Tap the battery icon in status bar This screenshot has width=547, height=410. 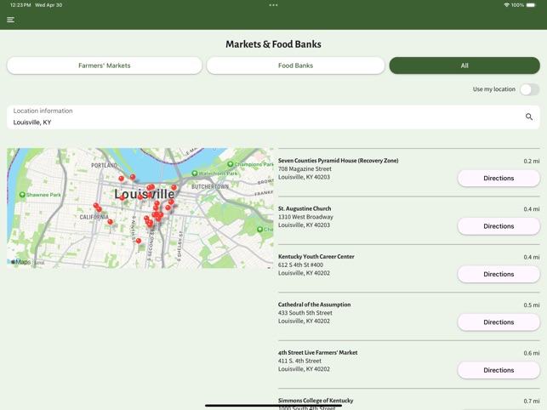coord(532,5)
